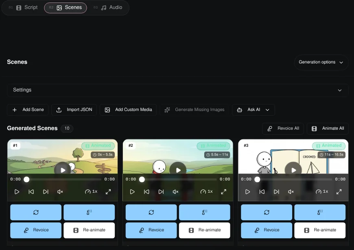This screenshot has height=250, width=354.
Task: Change playback speed of scene #1
Action: (x=91, y=191)
